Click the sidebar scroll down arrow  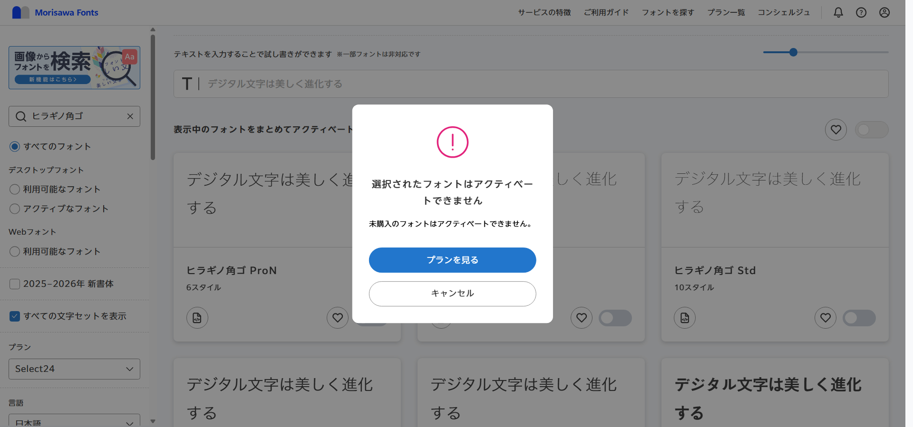[x=153, y=421]
